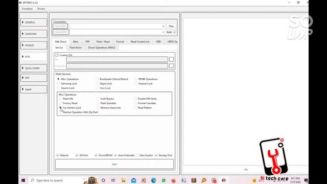Toggle the Auto Preloader checkbox

click(115, 155)
